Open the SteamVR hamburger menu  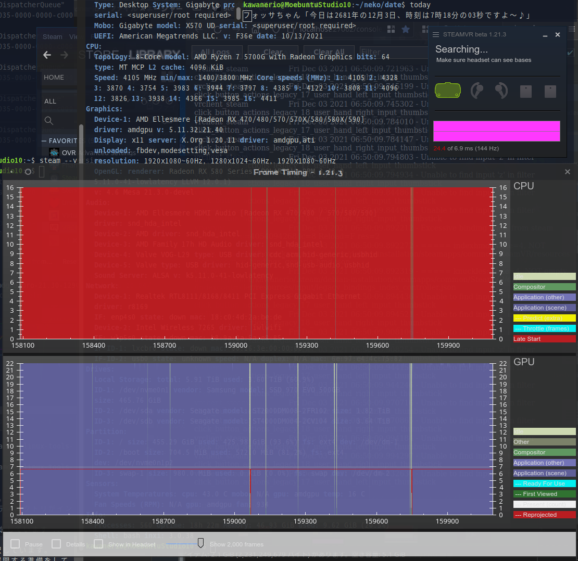pos(436,35)
